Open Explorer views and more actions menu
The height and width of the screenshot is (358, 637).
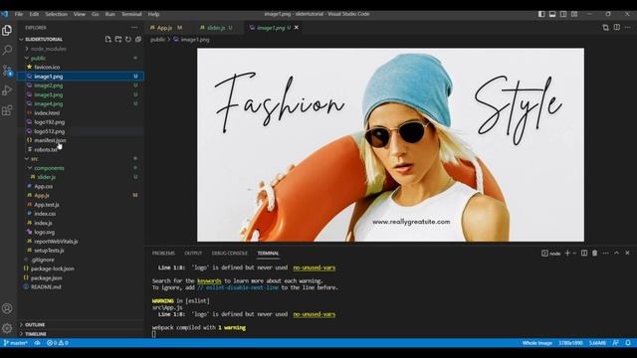click(134, 28)
